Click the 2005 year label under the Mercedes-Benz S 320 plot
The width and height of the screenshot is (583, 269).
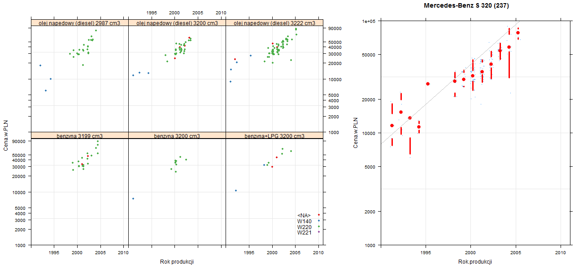coord(515,253)
